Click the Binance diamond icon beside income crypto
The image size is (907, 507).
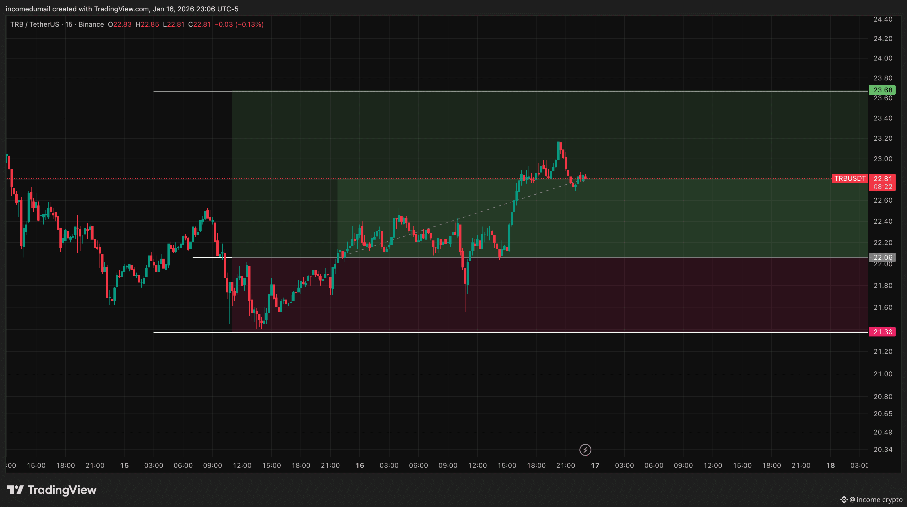pos(844,500)
